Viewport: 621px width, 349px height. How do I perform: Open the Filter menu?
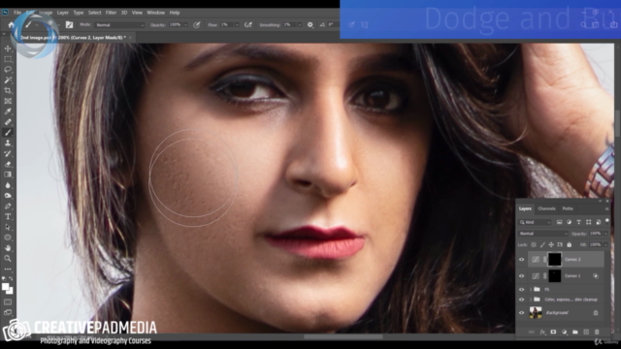[111, 13]
